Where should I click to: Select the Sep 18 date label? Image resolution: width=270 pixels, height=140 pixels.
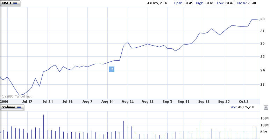point(204,102)
